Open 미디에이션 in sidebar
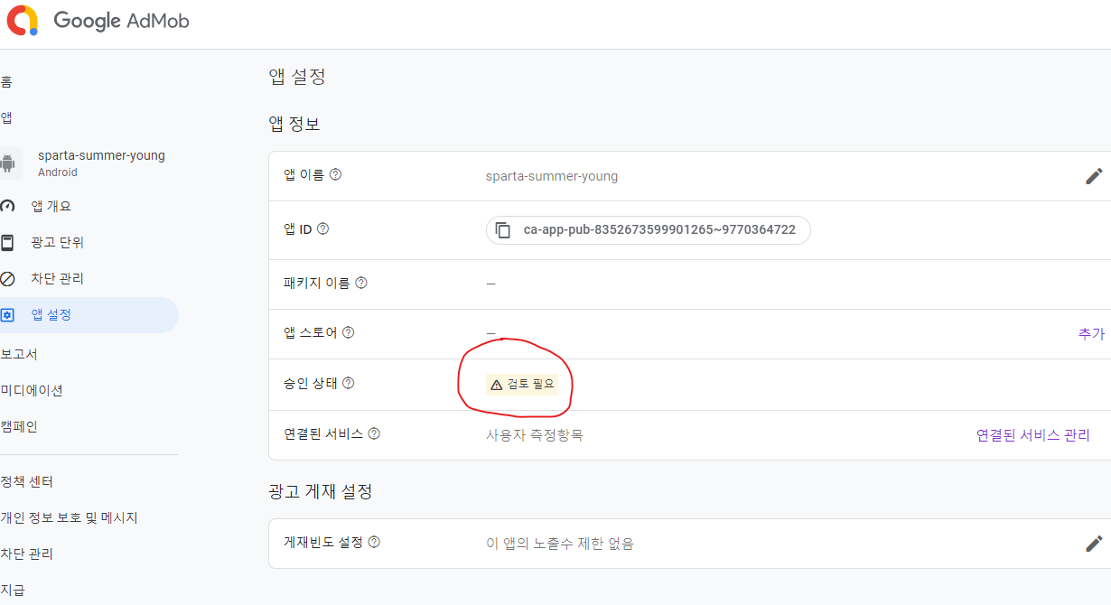Viewport: 1111px width, 605px height. tap(32, 390)
